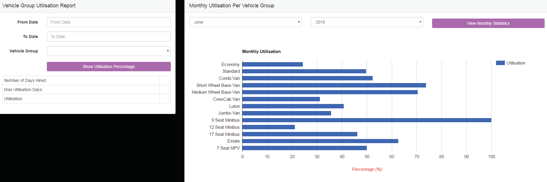This screenshot has height=182, width=547.
Task: Open the Vehicle Group dropdown
Action: tap(108, 51)
